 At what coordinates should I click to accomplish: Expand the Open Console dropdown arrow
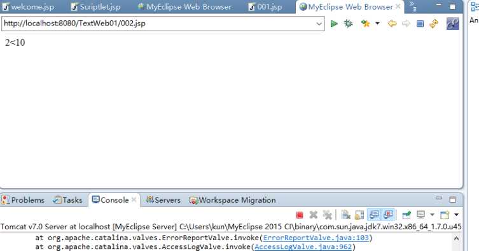456,215
